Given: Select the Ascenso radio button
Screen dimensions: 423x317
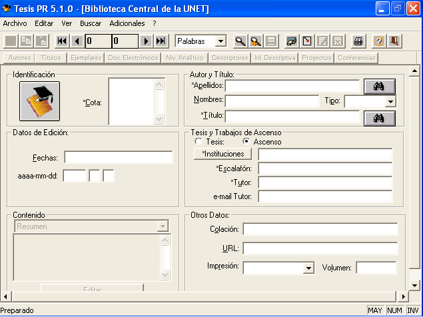Looking at the screenshot, I should coord(246,141).
